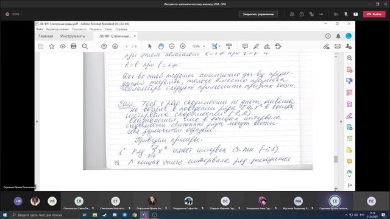Click the share link pen icon
The height and width of the screenshot is (219, 390).
tap(327, 46)
